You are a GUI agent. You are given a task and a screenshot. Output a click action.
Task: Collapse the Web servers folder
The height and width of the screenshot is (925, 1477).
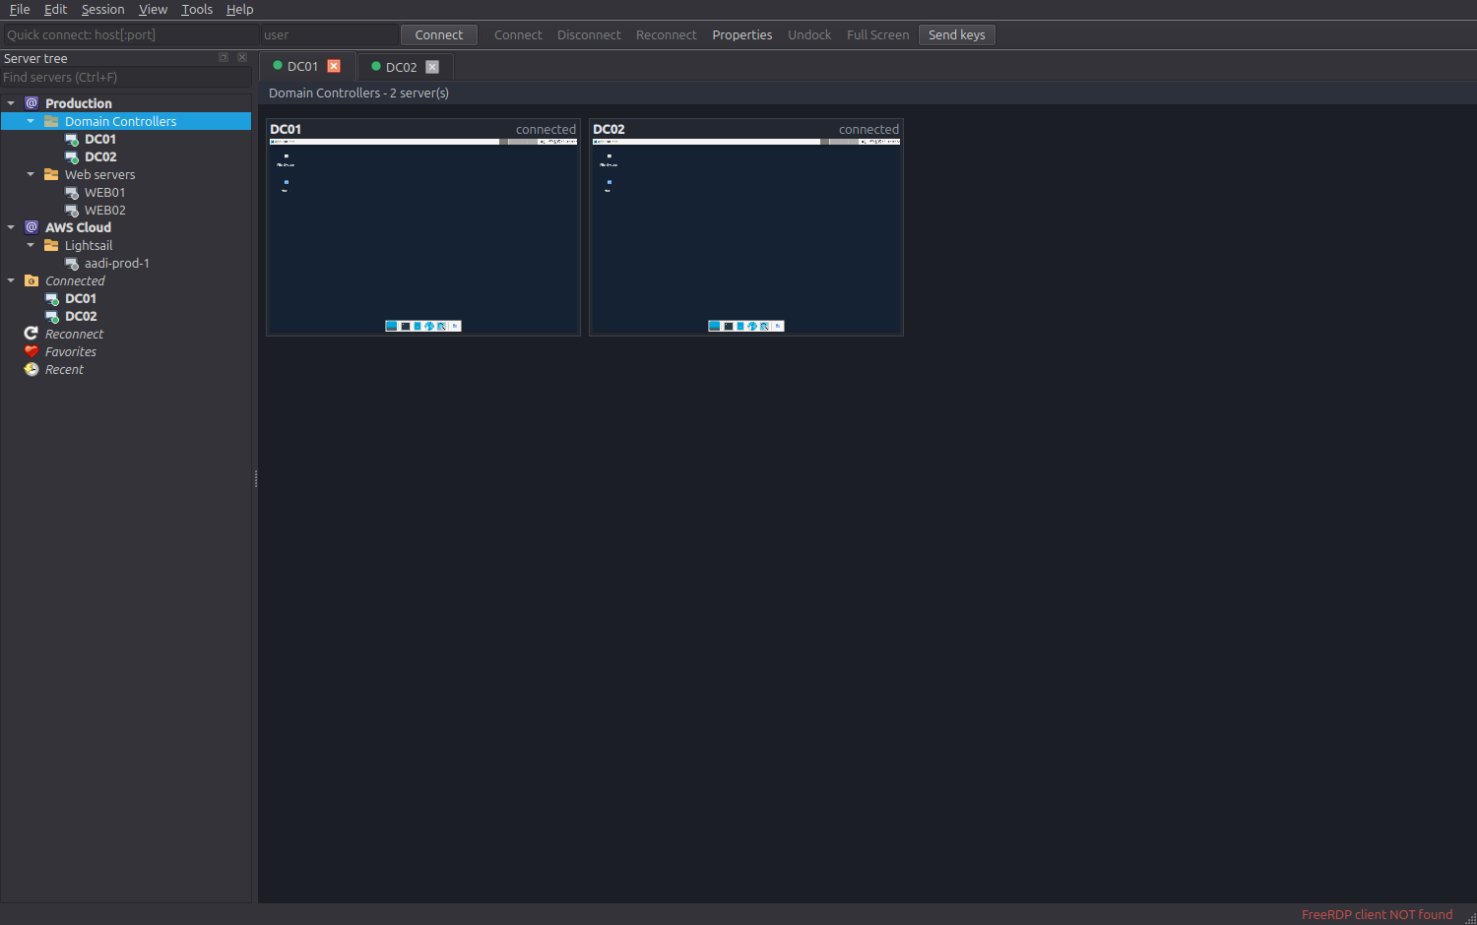pyautogui.click(x=31, y=174)
